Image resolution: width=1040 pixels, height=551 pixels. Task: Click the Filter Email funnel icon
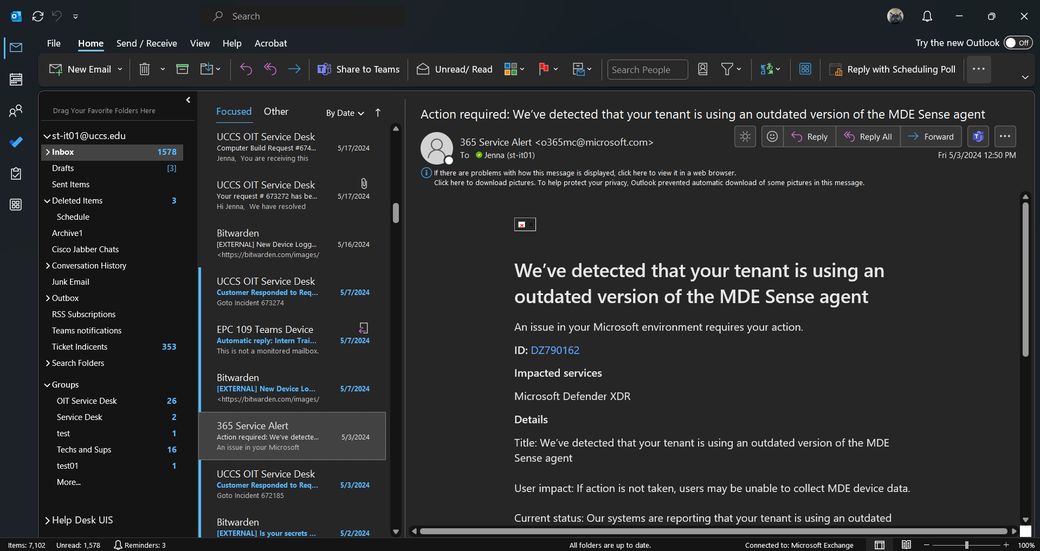pyautogui.click(x=727, y=69)
